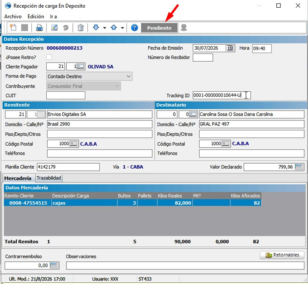This screenshot has height=284, width=308.
Task: Click the cajas description cell
Action: pos(84,203)
